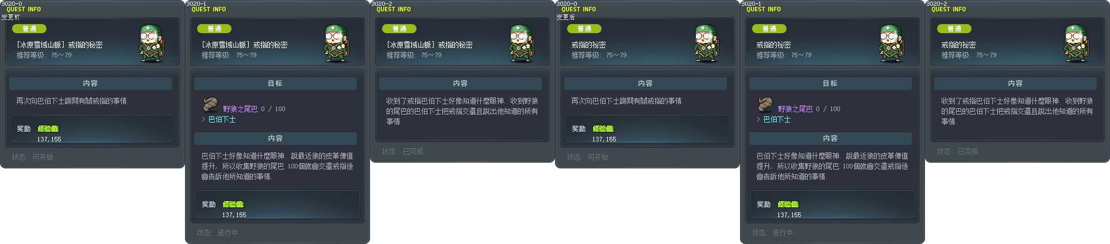Click the 状态: 可开始 text in the 变更前 panel
The height and width of the screenshot is (244, 1110).
coord(33,157)
